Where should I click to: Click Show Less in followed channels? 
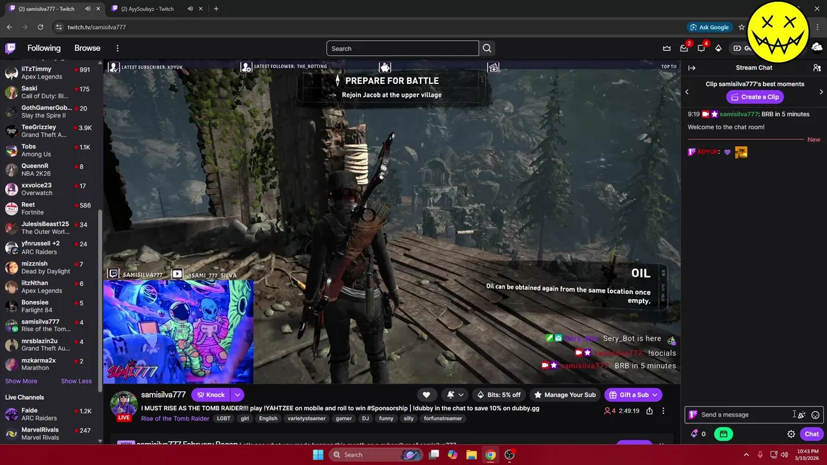point(76,381)
